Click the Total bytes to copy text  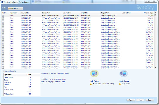click(x=53, y=79)
